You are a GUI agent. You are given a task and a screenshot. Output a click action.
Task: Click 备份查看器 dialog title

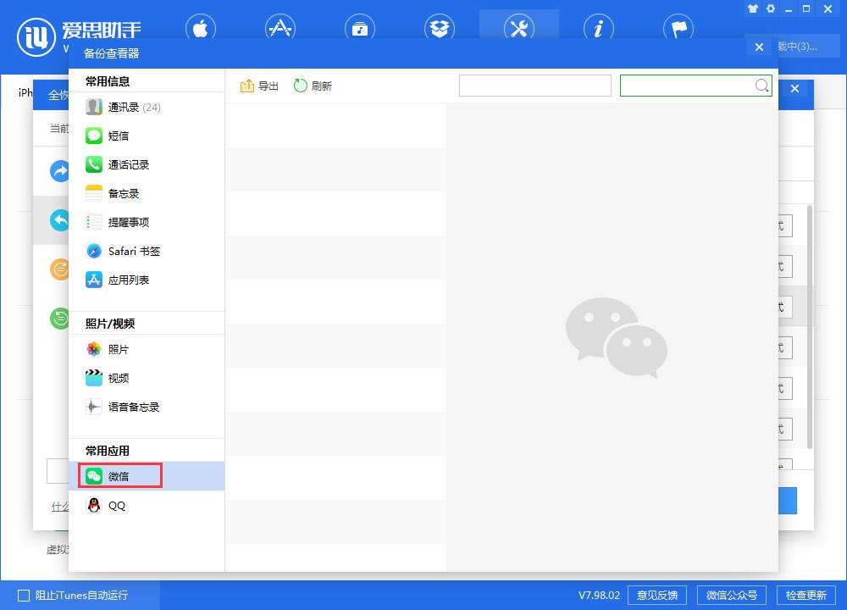111,53
